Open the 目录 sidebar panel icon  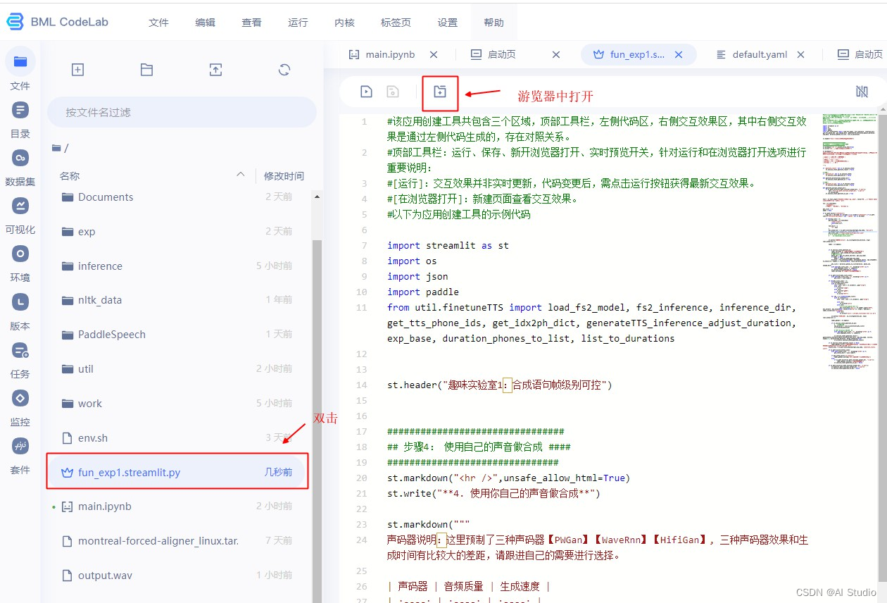click(x=20, y=110)
